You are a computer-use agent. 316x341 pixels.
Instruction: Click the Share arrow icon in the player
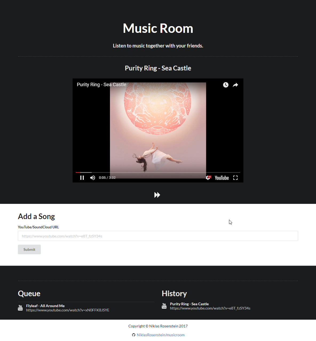click(235, 85)
